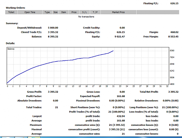Click the 'Credit Facility:' label
The image size is (182, 138).
pyautogui.click(x=91, y=28)
